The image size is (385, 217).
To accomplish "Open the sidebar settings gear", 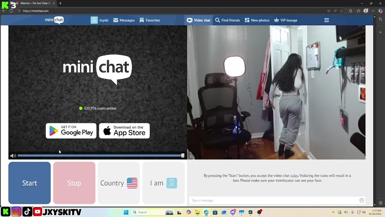I will [x=380, y=203].
